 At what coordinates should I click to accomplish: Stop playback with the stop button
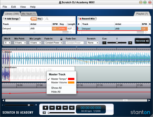point(45,108)
